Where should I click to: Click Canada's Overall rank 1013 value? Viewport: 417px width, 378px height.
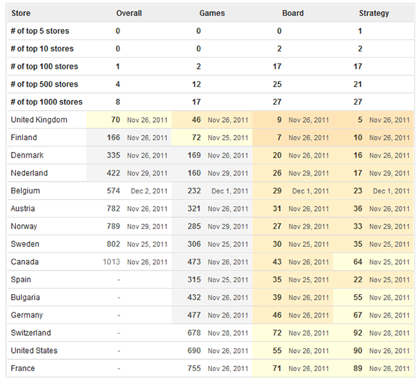[111, 262]
